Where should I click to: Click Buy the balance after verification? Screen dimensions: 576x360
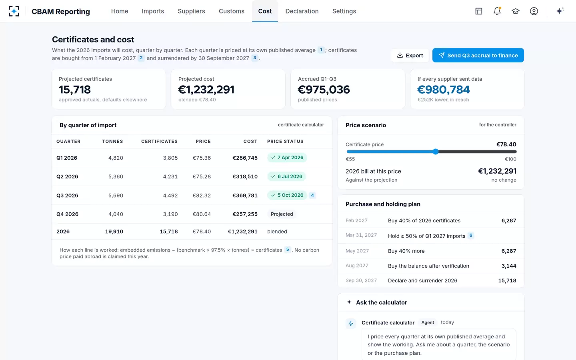click(x=428, y=266)
